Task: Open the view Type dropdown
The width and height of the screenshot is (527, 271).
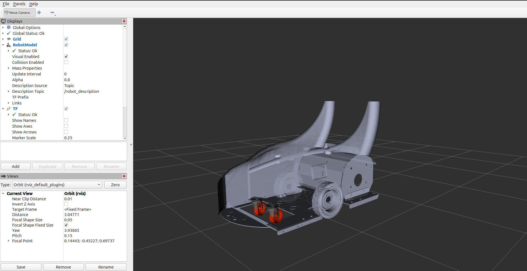Action: tap(57, 185)
